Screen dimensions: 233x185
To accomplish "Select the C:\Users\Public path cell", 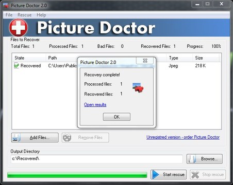I will (x=62, y=66).
